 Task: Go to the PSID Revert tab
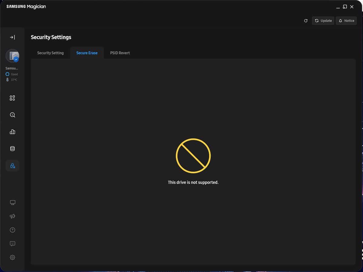[120, 53]
